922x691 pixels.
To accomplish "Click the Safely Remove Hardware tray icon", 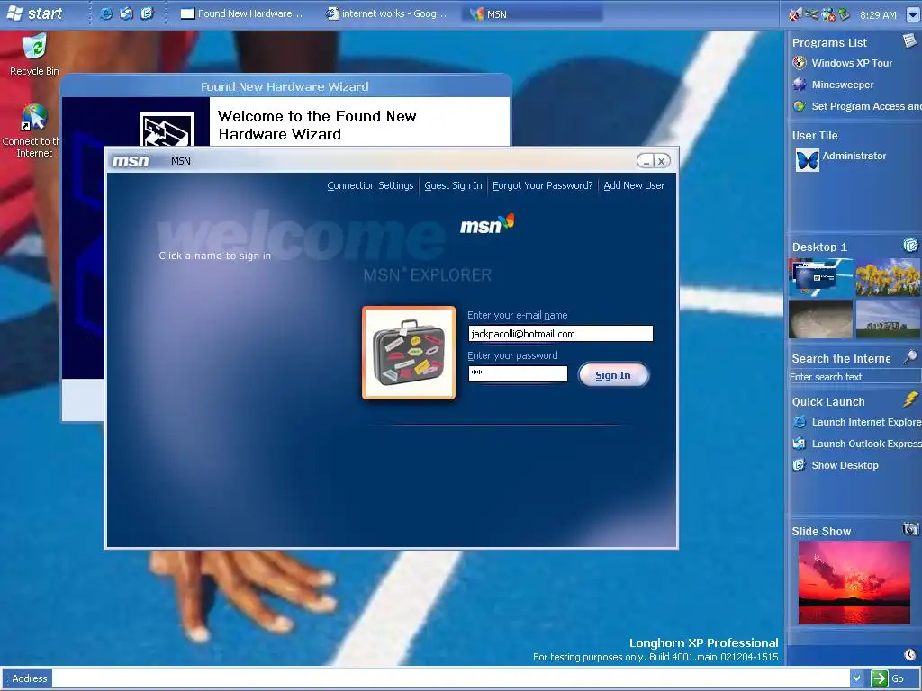I will (844, 14).
